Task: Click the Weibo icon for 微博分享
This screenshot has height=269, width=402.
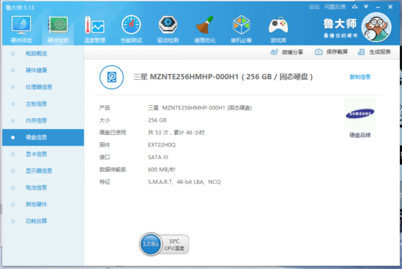Action: pyautogui.click(x=274, y=52)
